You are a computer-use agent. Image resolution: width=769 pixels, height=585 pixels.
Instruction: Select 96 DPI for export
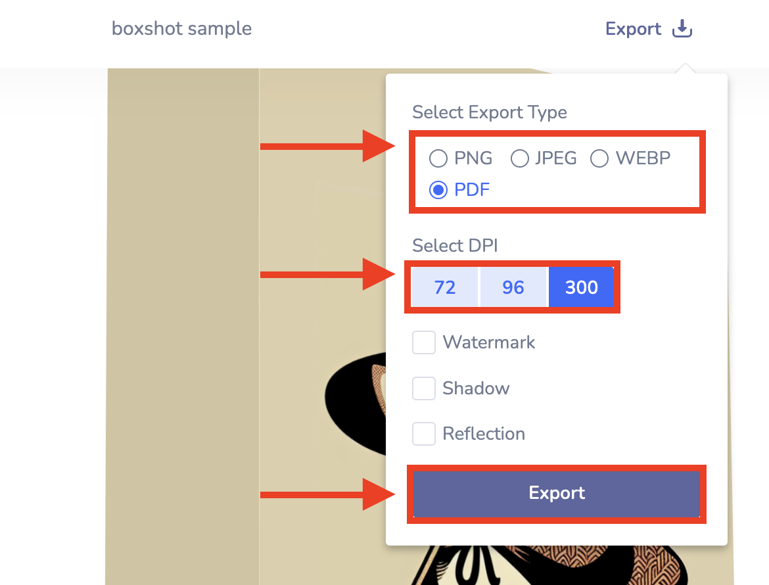(x=513, y=287)
